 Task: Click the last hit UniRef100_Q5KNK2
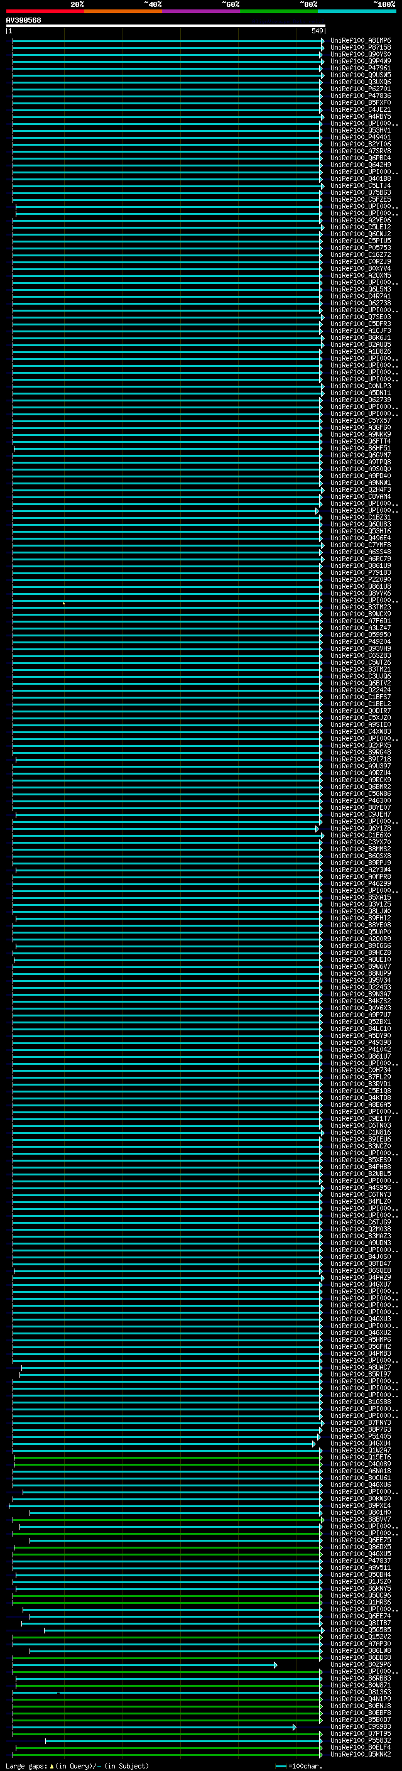(360, 1754)
